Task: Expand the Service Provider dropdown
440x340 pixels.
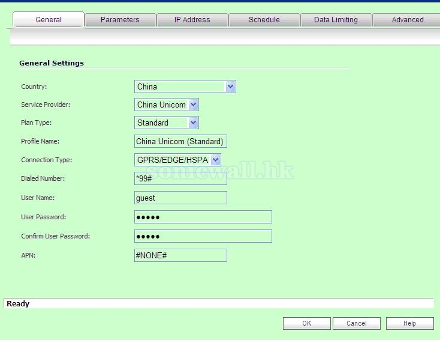Action: pyautogui.click(x=167, y=105)
